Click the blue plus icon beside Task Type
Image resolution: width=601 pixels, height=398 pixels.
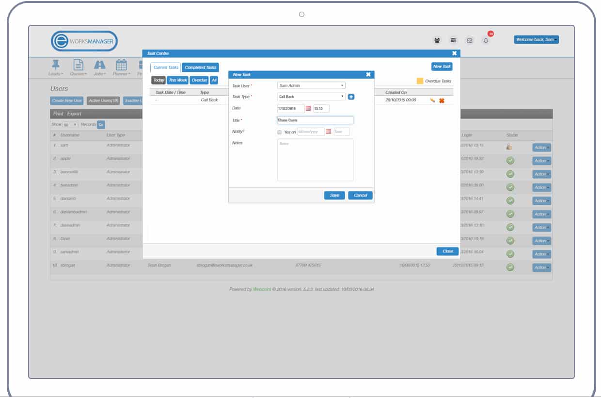click(351, 97)
